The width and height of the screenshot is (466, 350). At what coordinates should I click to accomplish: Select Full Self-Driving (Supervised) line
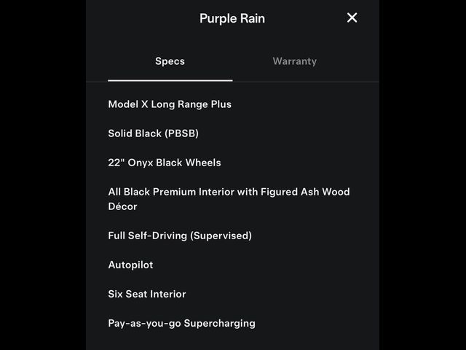click(180, 236)
